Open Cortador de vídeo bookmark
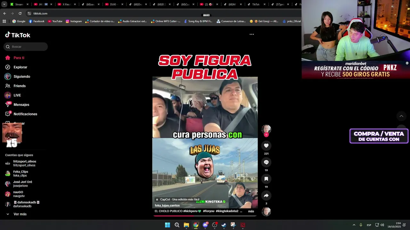The width and height of the screenshot is (410, 230). (x=100, y=21)
